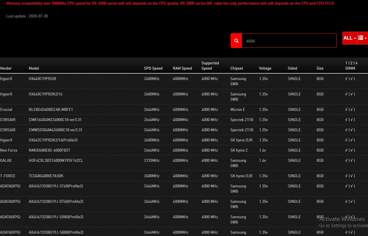Viewport: 368px width, 236px height.
Task: Click the search field containing 4000
Action: click(x=289, y=41)
